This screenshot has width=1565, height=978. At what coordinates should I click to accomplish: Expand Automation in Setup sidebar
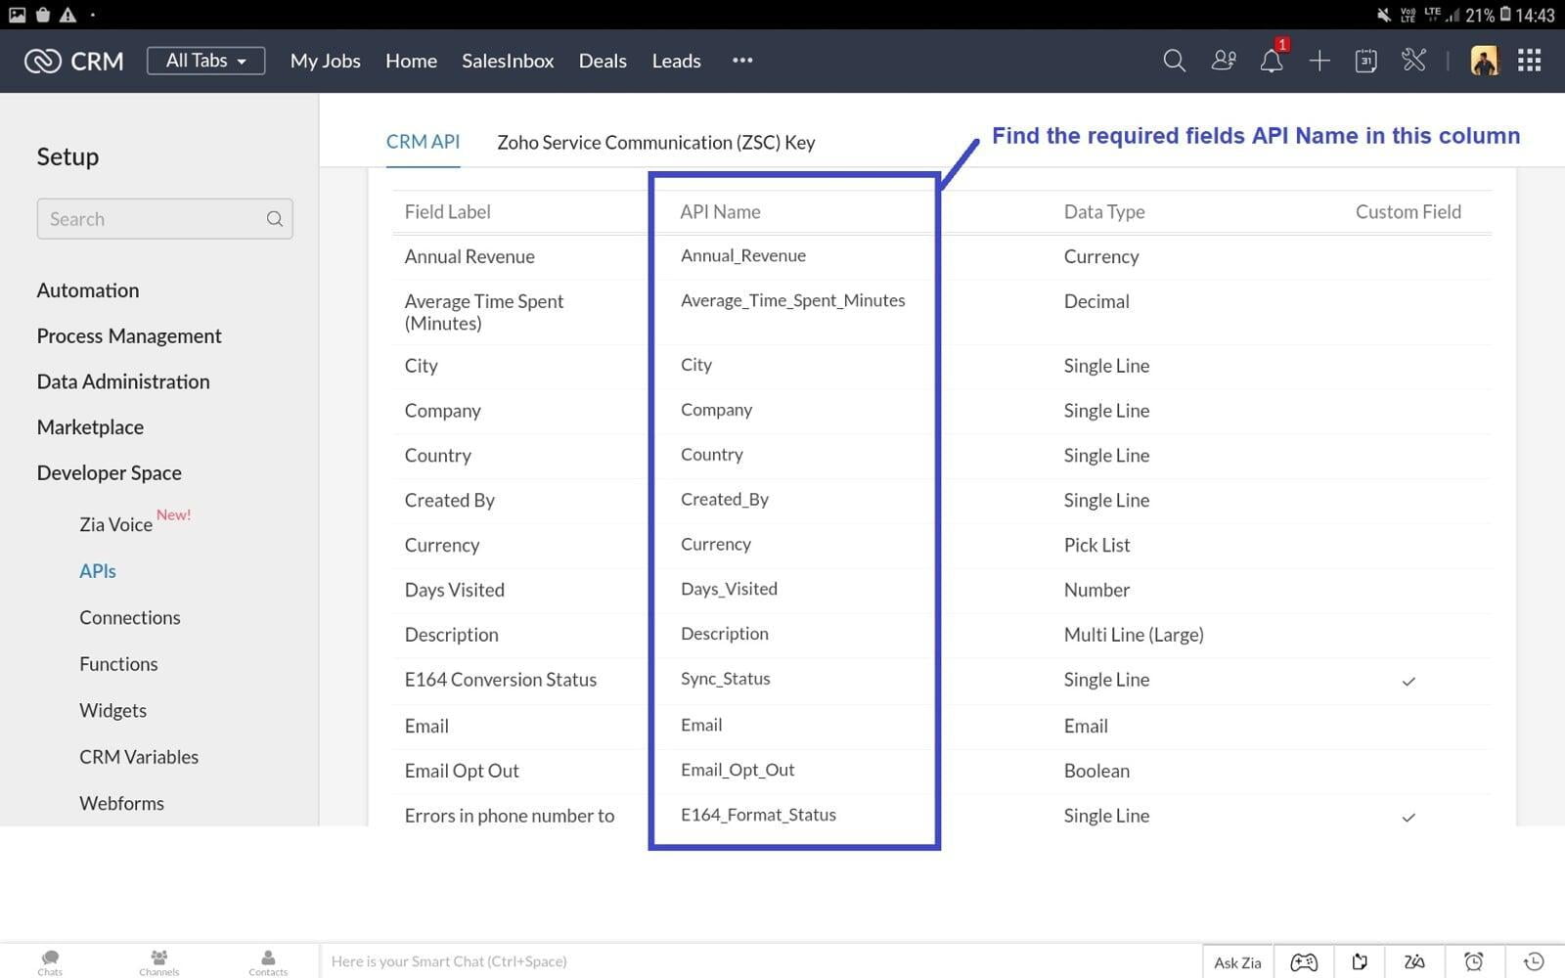tap(88, 290)
